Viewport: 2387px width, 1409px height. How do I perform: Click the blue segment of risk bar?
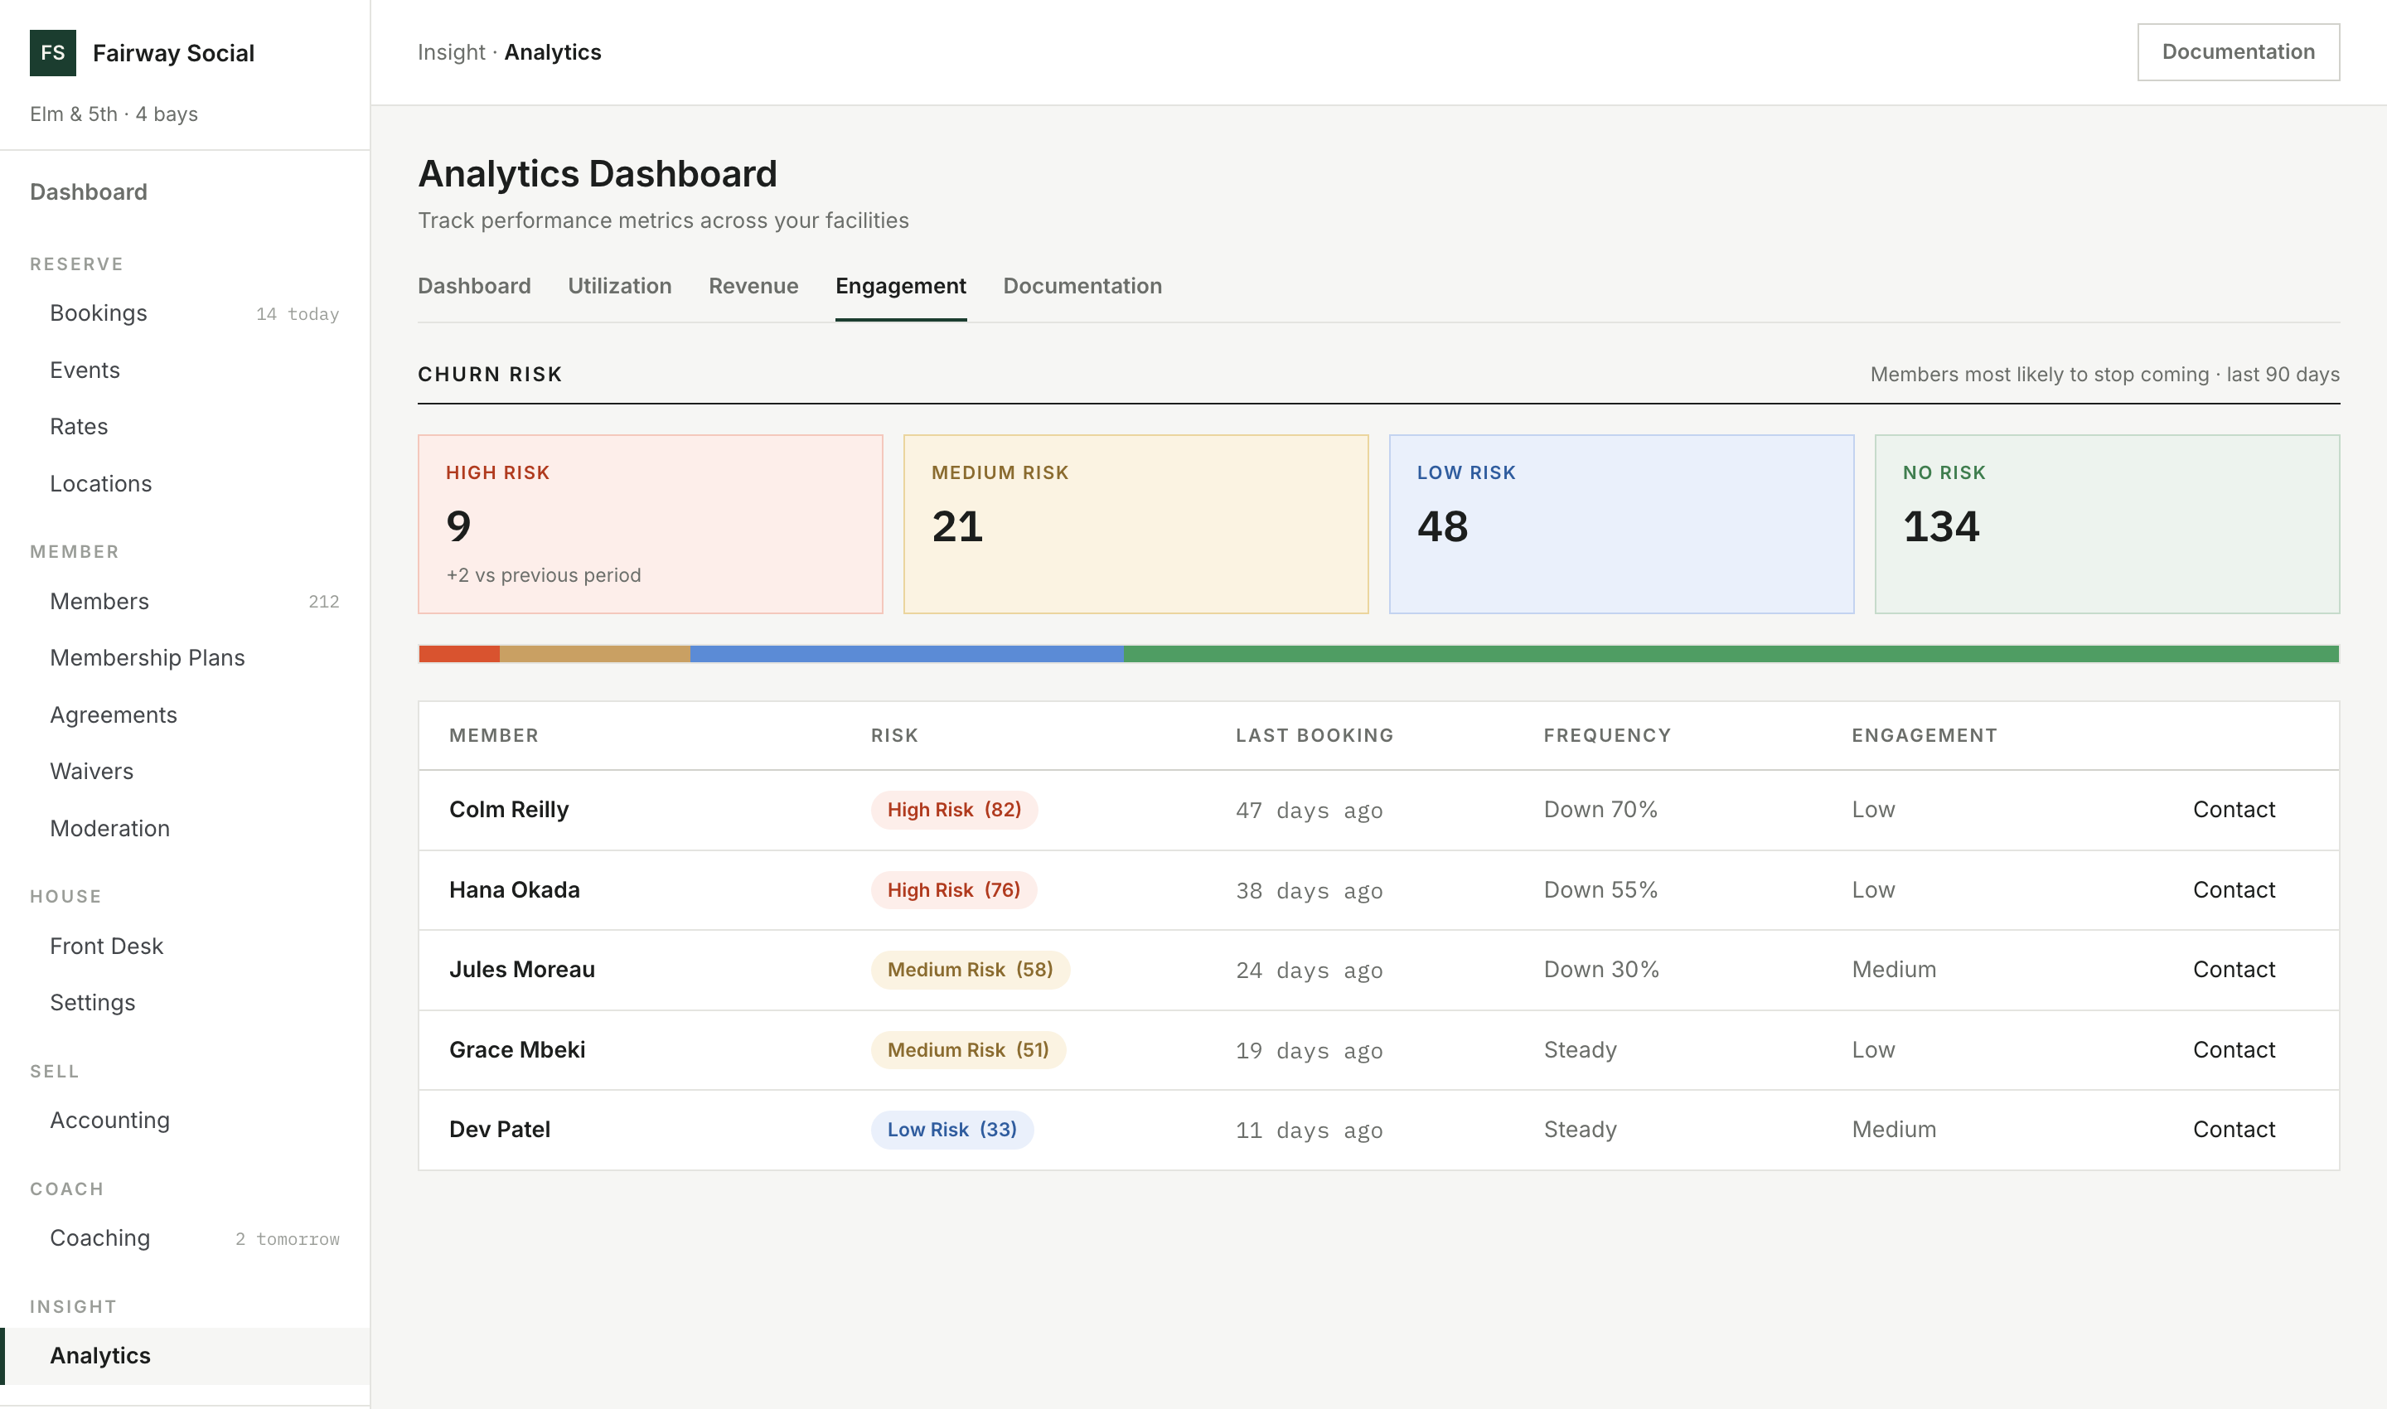[x=907, y=654]
